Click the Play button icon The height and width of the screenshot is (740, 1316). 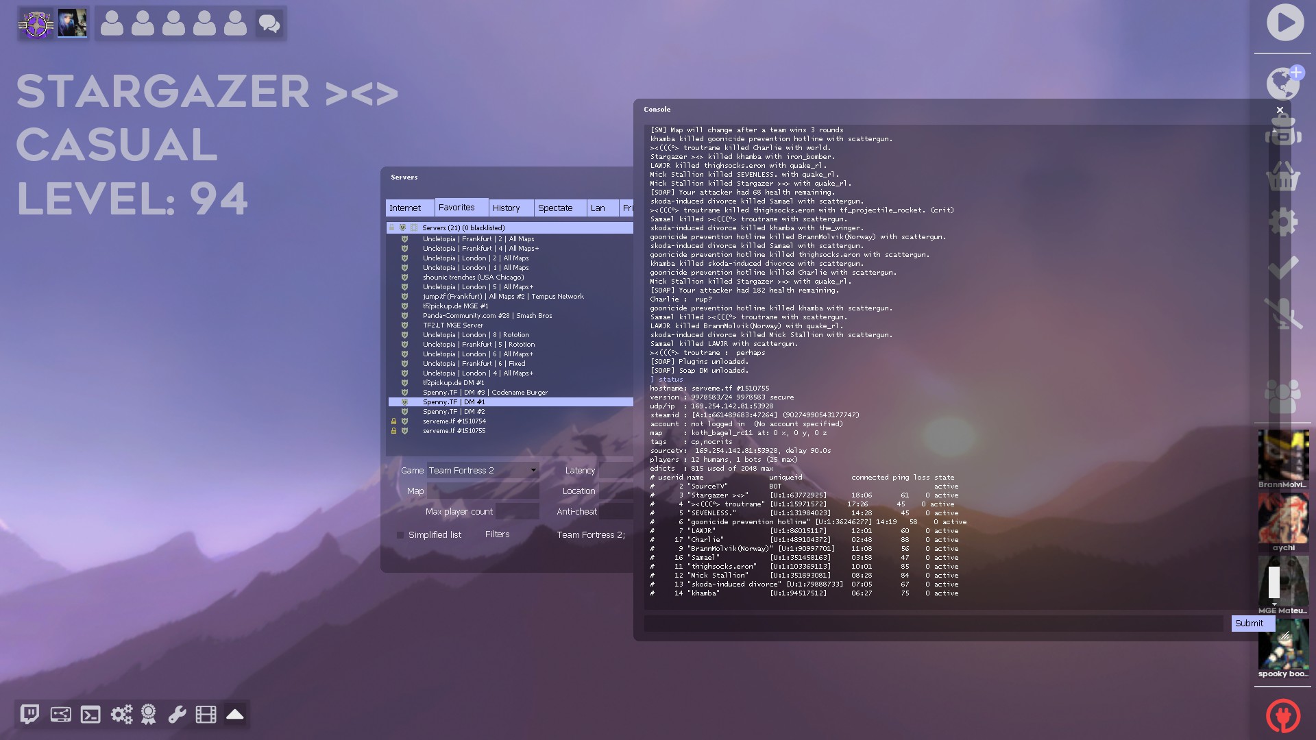point(1284,23)
